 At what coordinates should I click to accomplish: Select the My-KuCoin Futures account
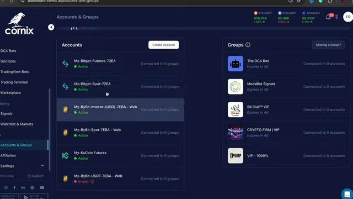[x=120, y=156]
